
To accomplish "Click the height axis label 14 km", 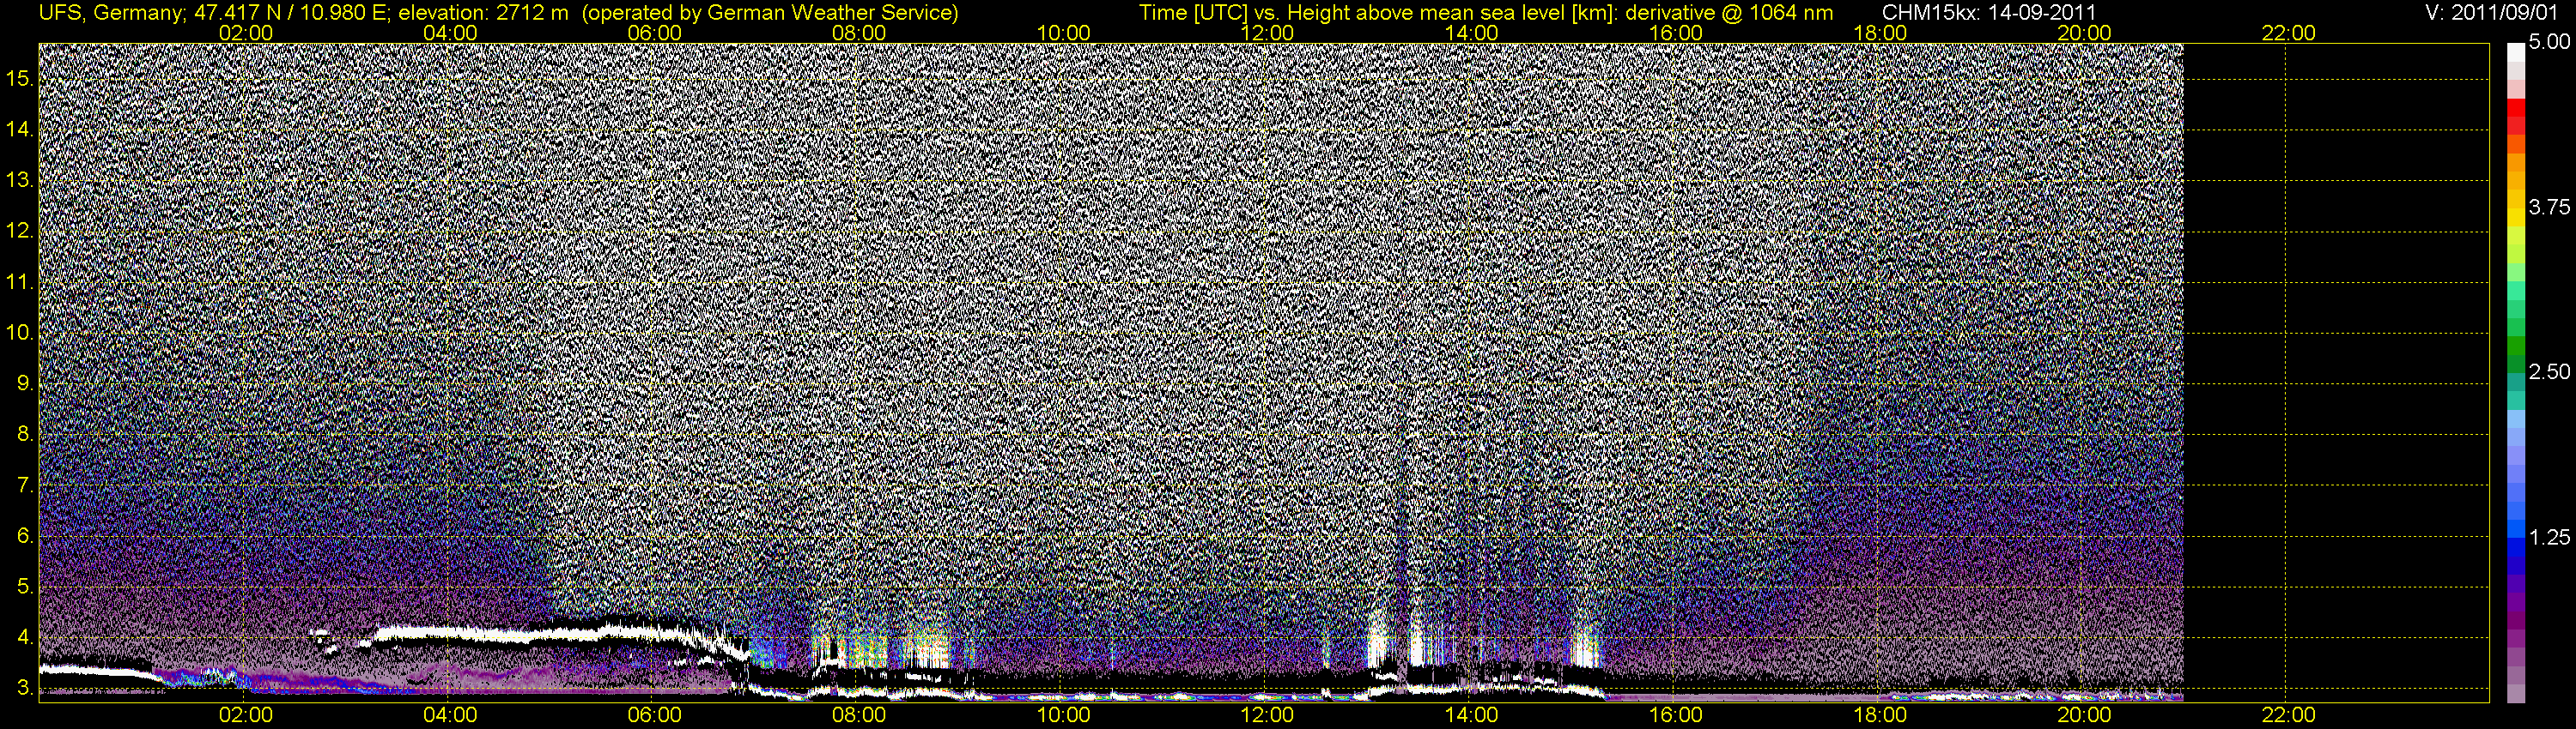I will pyautogui.click(x=20, y=130).
